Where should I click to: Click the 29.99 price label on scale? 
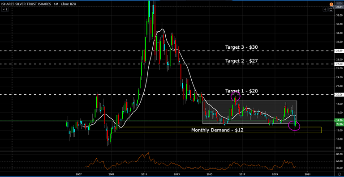tap(339, 51)
